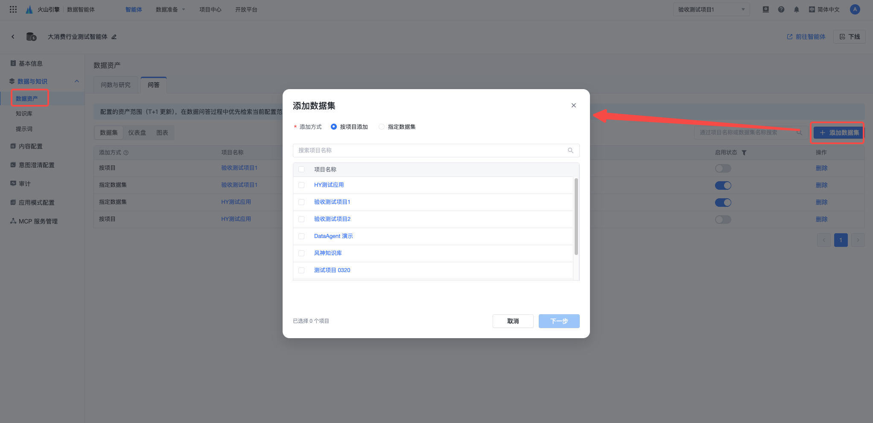Enable the toggle for 按项目 验收测试项目1 row
873x423 pixels.
(723, 168)
